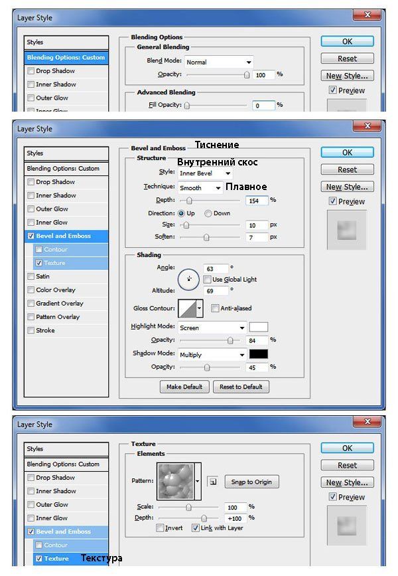Screen dimensions: 398x576
Task: Expand the Gloss Contour picker arrow
Action: (x=200, y=308)
